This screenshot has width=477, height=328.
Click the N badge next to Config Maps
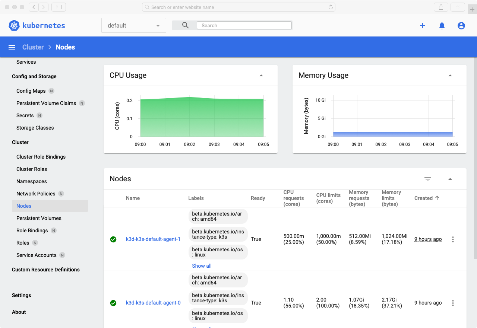tap(51, 91)
